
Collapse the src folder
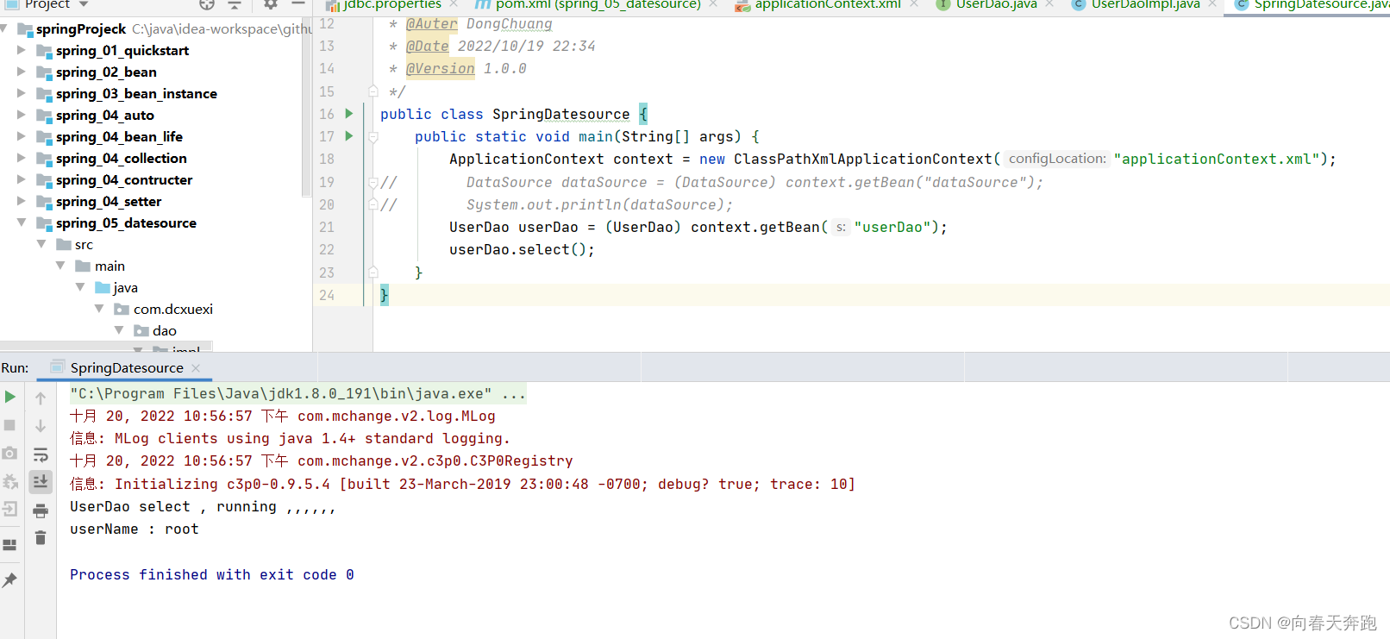[x=41, y=244]
